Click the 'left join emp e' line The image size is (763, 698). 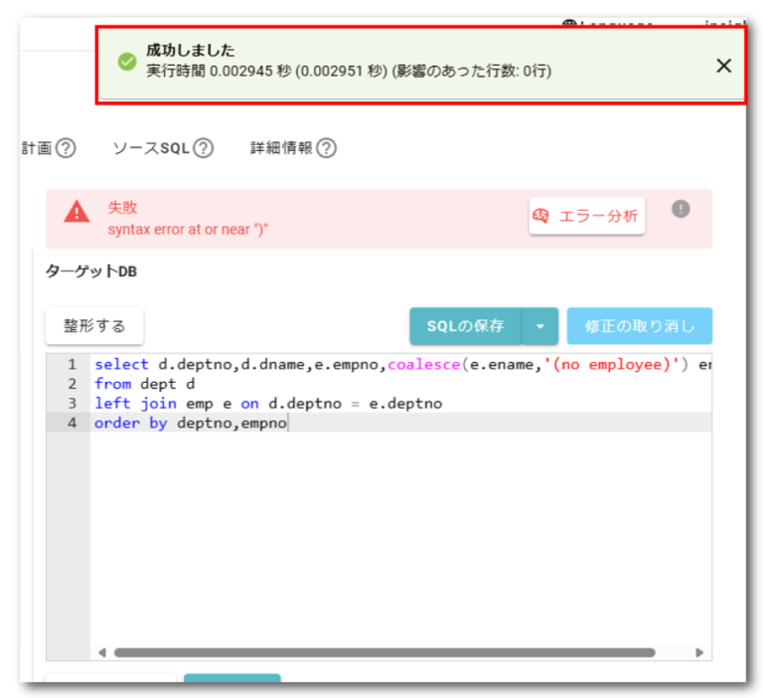[x=268, y=404]
